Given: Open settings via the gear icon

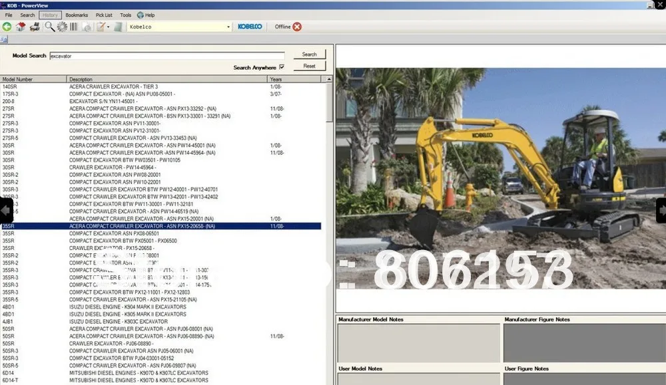Looking at the screenshot, I should (61, 27).
